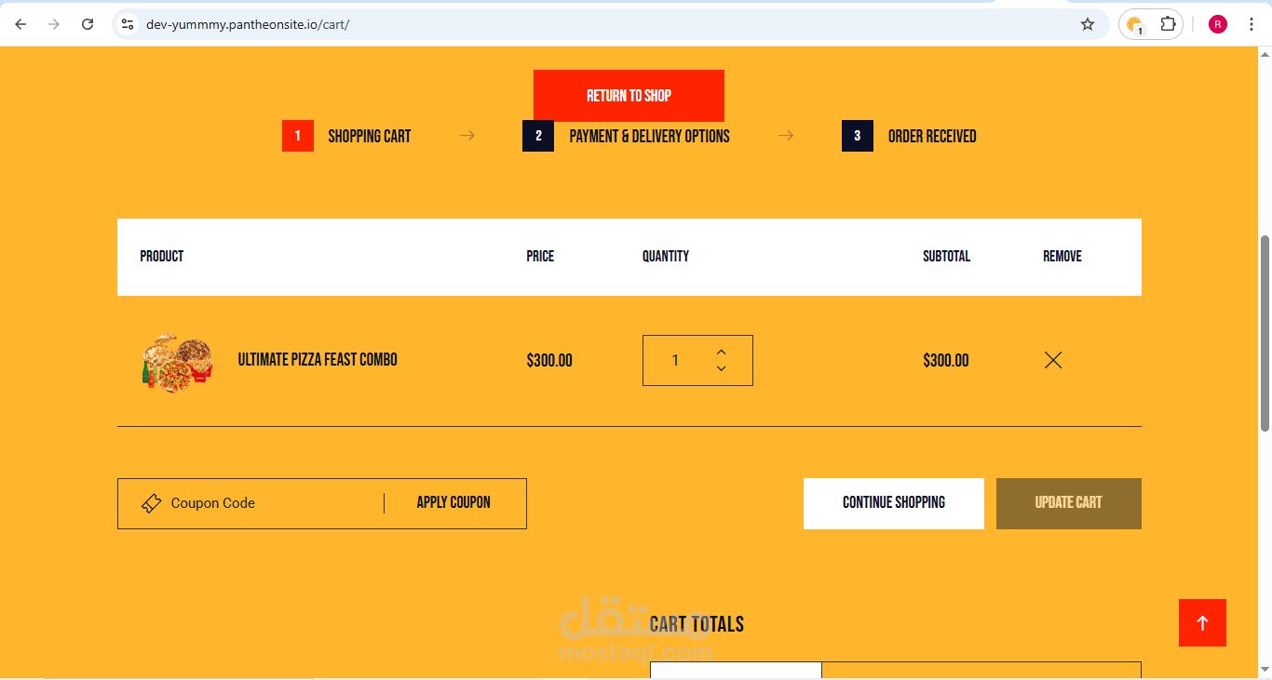
Task: Decrease quantity with the down chevron
Action: 721,369
